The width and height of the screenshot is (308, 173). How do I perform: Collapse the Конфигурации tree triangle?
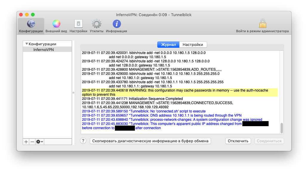click(x=27, y=44)
